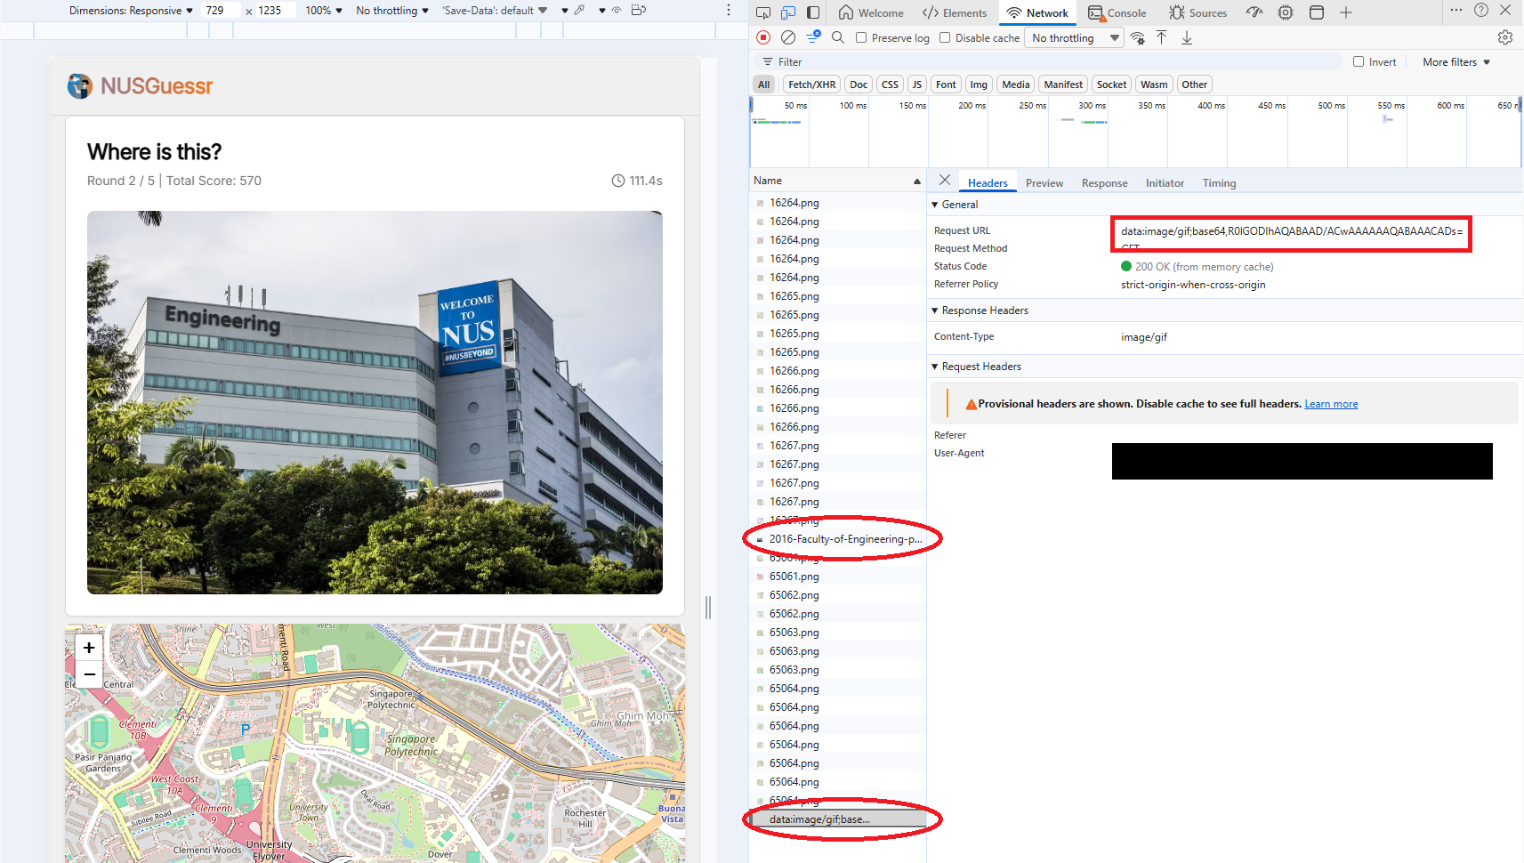Import HAR file into Network panel
Viewport: 1524px width, 863px height.
[x=1162, y=37]
